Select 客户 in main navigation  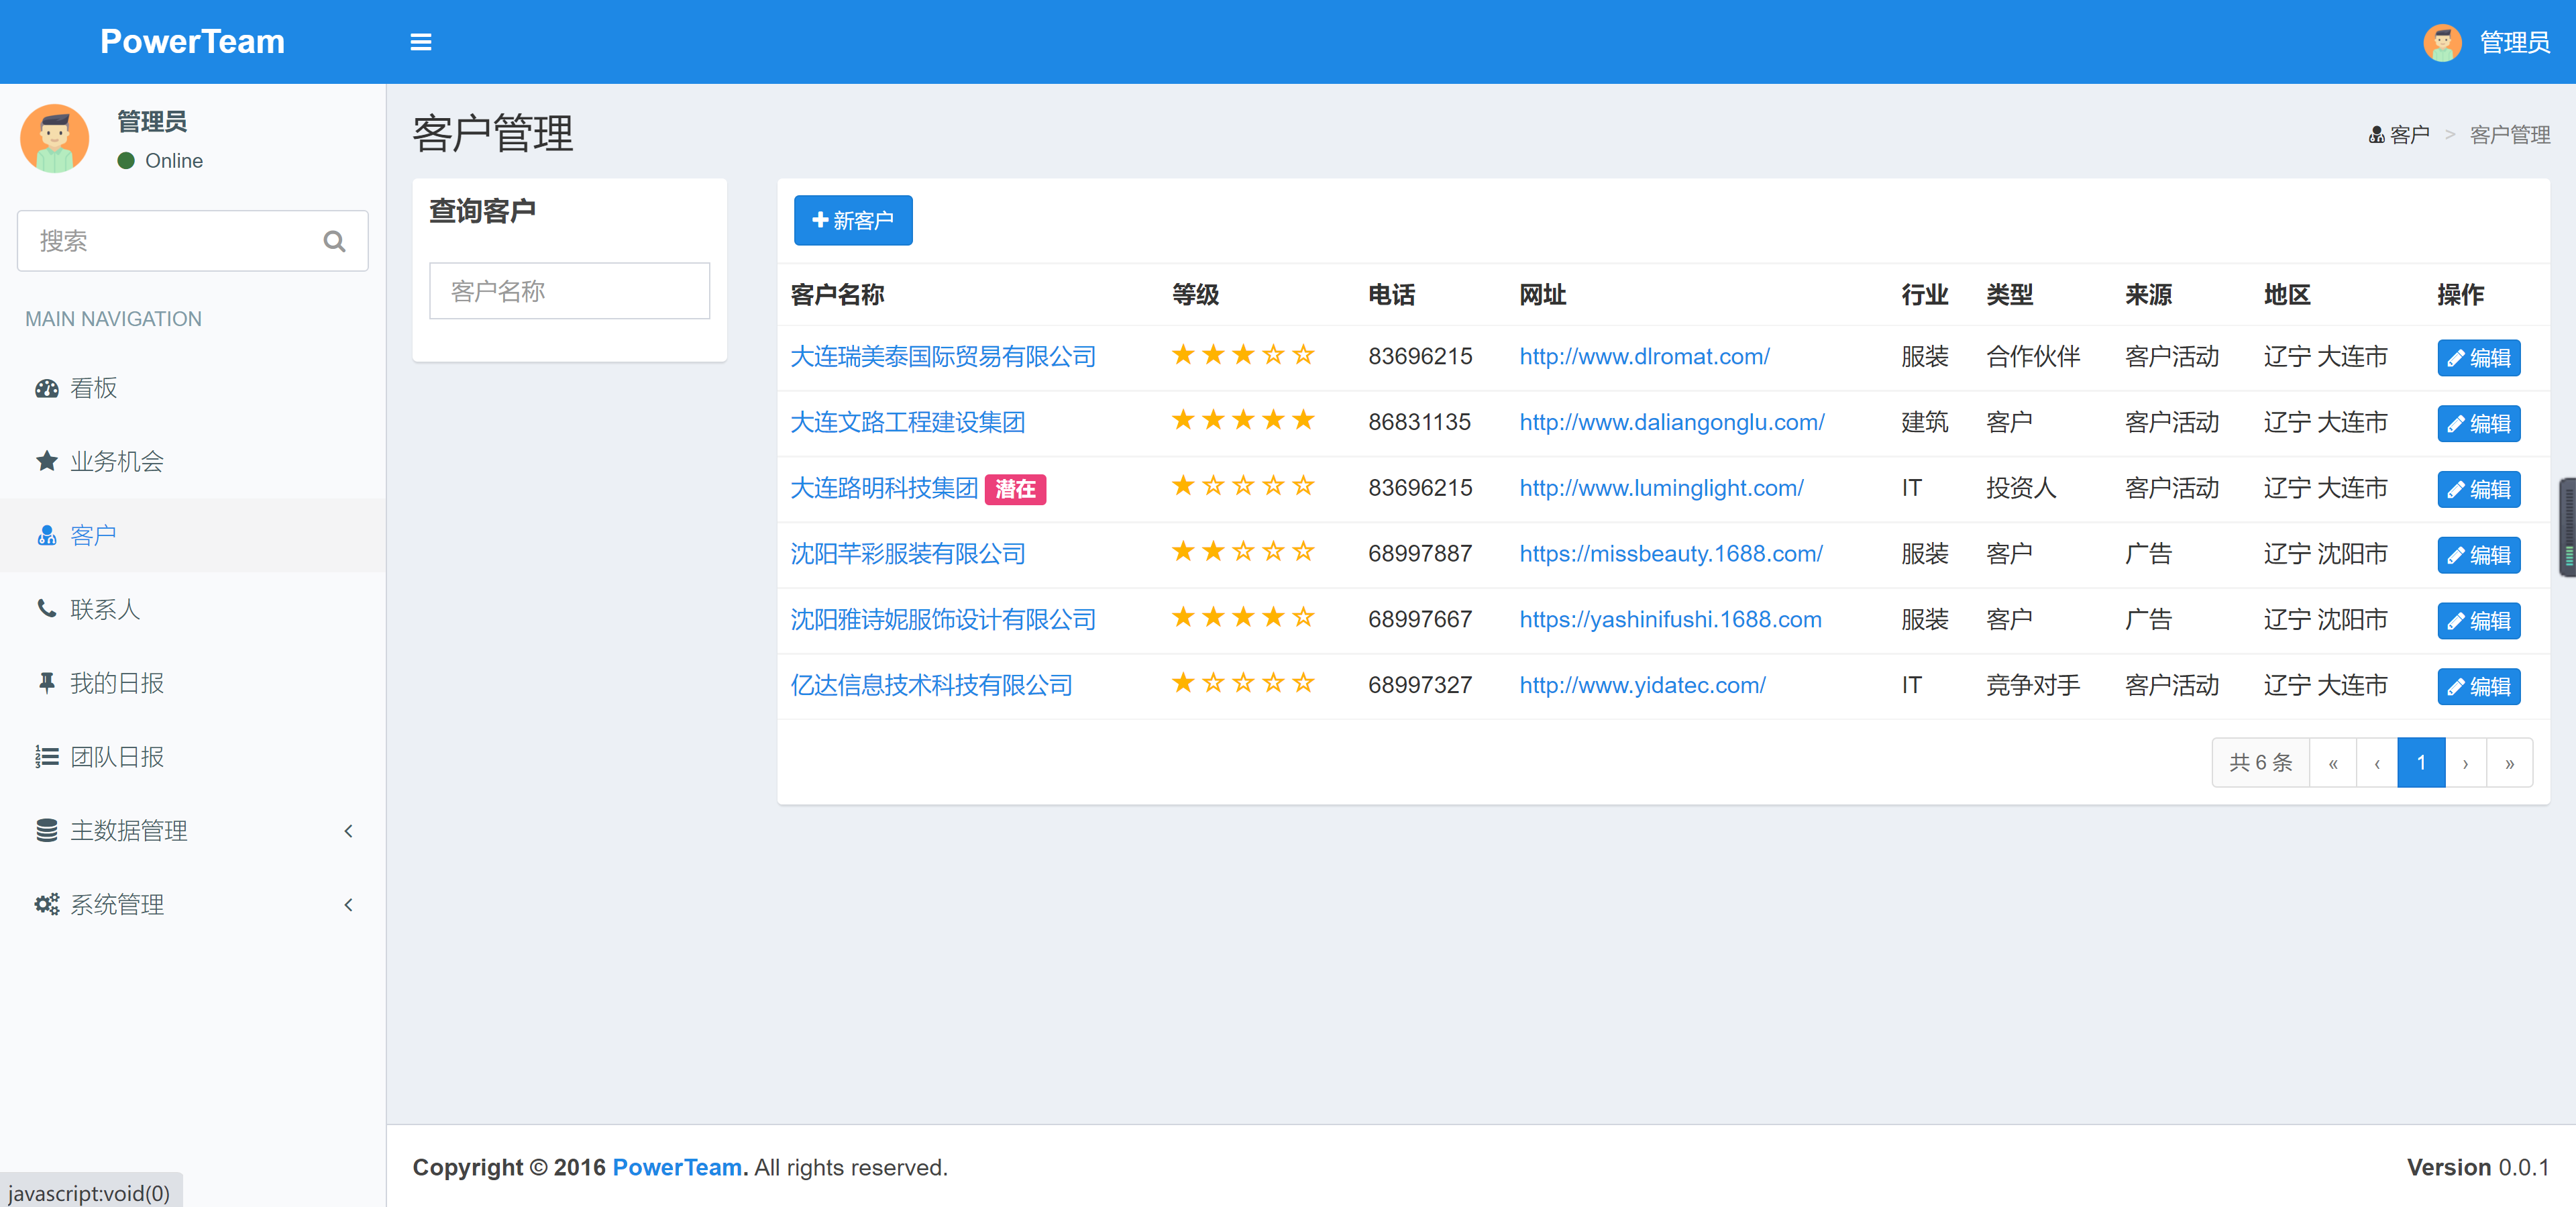(x=93, y=535)
